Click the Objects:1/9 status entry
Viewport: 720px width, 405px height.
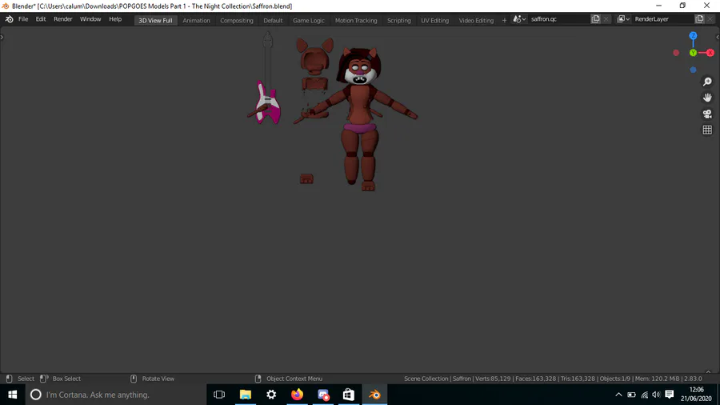(615, 379)
